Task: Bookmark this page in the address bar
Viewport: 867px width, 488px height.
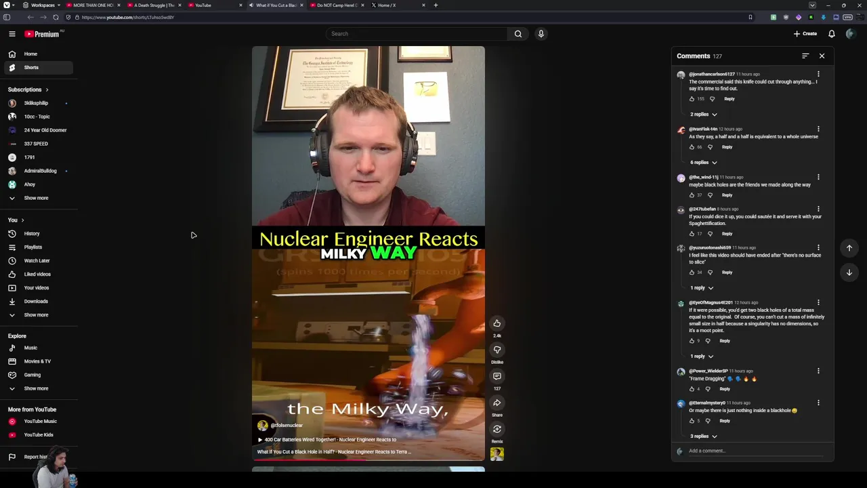Action: point(750,17)
